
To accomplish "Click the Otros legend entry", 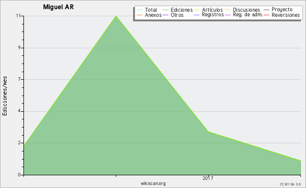I will [173, 15].
